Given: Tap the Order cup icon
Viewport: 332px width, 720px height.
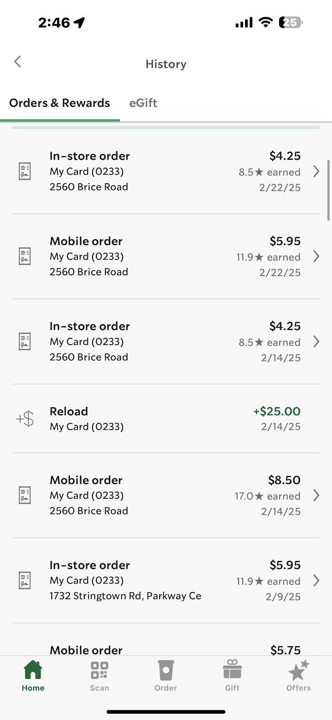Looking at the screenshot, I should click(166, 671).
